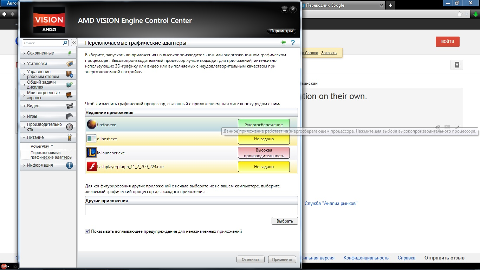Viewport: 480px width, 270px height.
Task: Click the browser back arrow
Action: 4,14
